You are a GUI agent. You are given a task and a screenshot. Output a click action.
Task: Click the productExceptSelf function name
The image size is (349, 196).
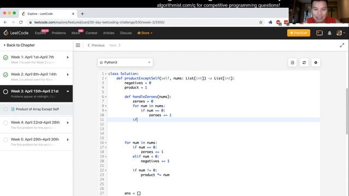pyautogui.click(x=142, y=78)
